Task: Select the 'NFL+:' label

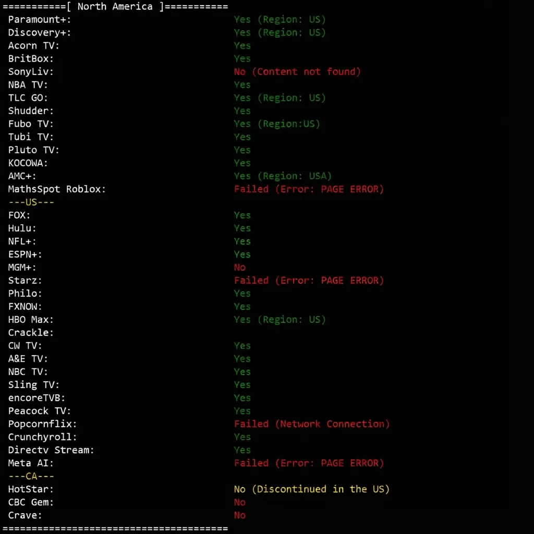Action: (x=22, y=241)
